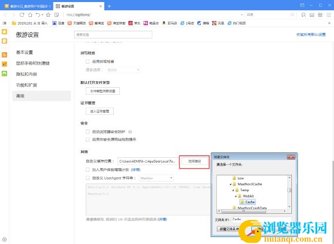Open the RSS feed sidebar icon

pyautogui.click(x=4, y=55)
